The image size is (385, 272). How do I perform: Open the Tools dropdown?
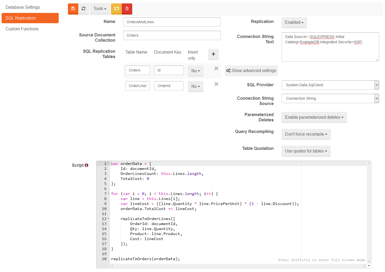click(100, 8)
